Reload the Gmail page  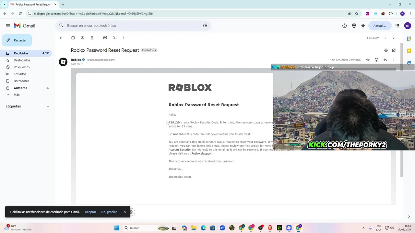20,14
